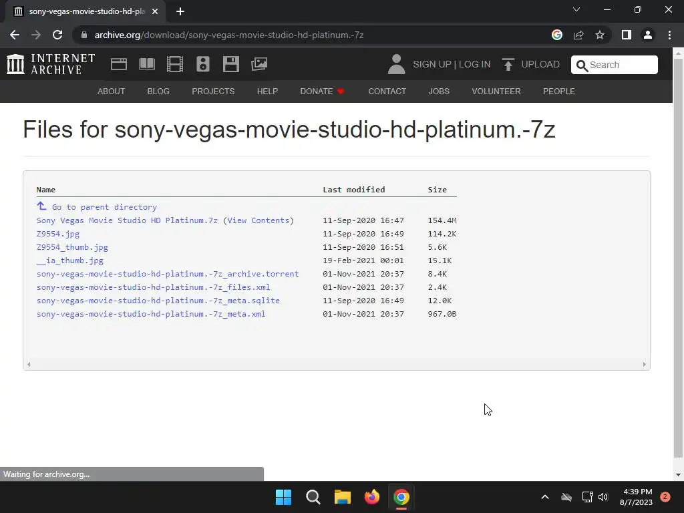Share this page icon
Viewport: 684px width, 513px height.
578,35
